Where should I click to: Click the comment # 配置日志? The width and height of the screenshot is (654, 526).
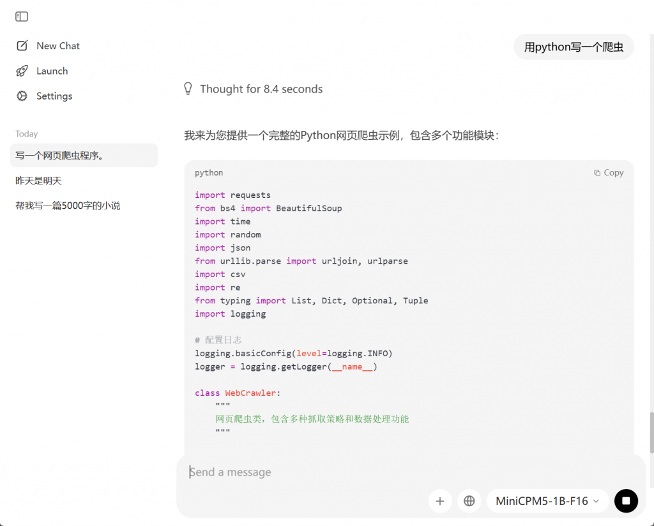coord(218,340)
